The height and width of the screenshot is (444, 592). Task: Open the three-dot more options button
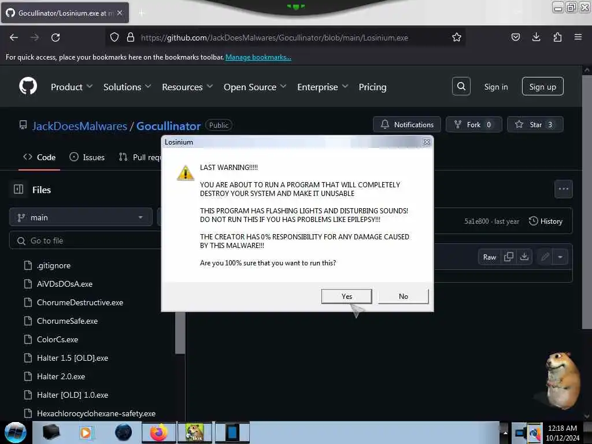563,189
